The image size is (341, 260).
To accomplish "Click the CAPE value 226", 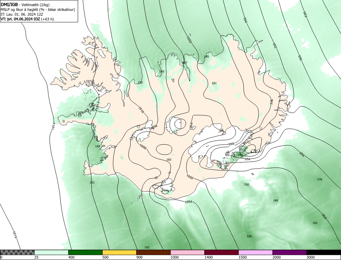I will [x=249, y=236].
